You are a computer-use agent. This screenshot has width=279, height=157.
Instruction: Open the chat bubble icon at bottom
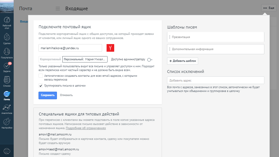(x=7, y=151)
